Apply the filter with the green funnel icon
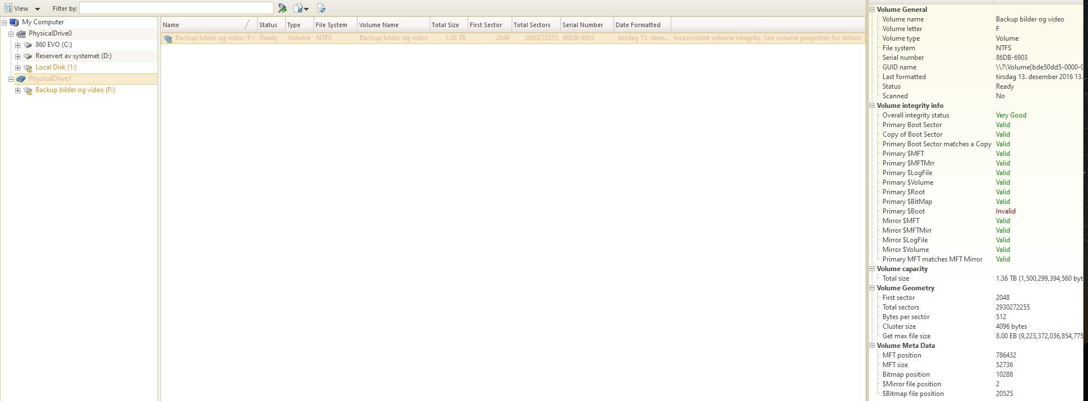This screenshot has height=401, width=1088. tap(282, 8)
